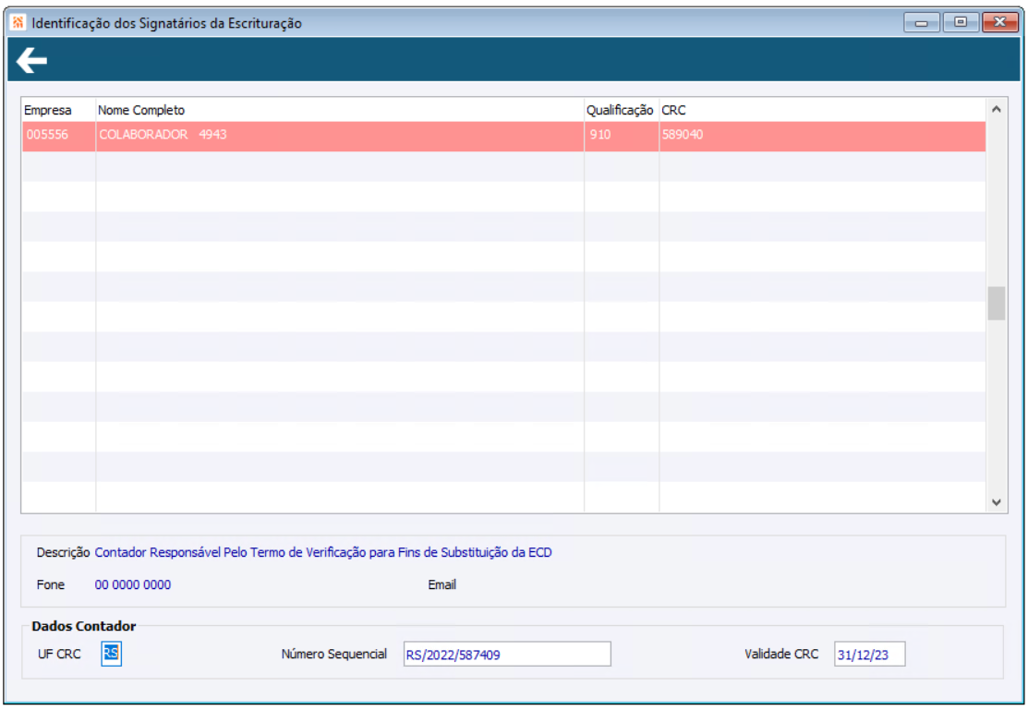The width and height of the screenshot is (1028, 710).
Task: Click the scroll down arrow of the table
Action: coord(996,502)
